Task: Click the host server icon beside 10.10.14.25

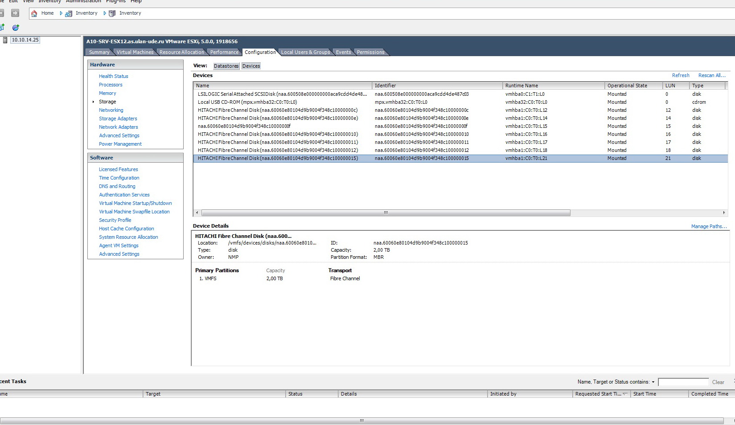Action: (5, 40)
